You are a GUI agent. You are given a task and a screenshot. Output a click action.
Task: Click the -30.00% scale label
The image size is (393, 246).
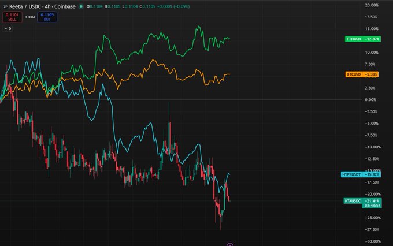click(373, 241)
